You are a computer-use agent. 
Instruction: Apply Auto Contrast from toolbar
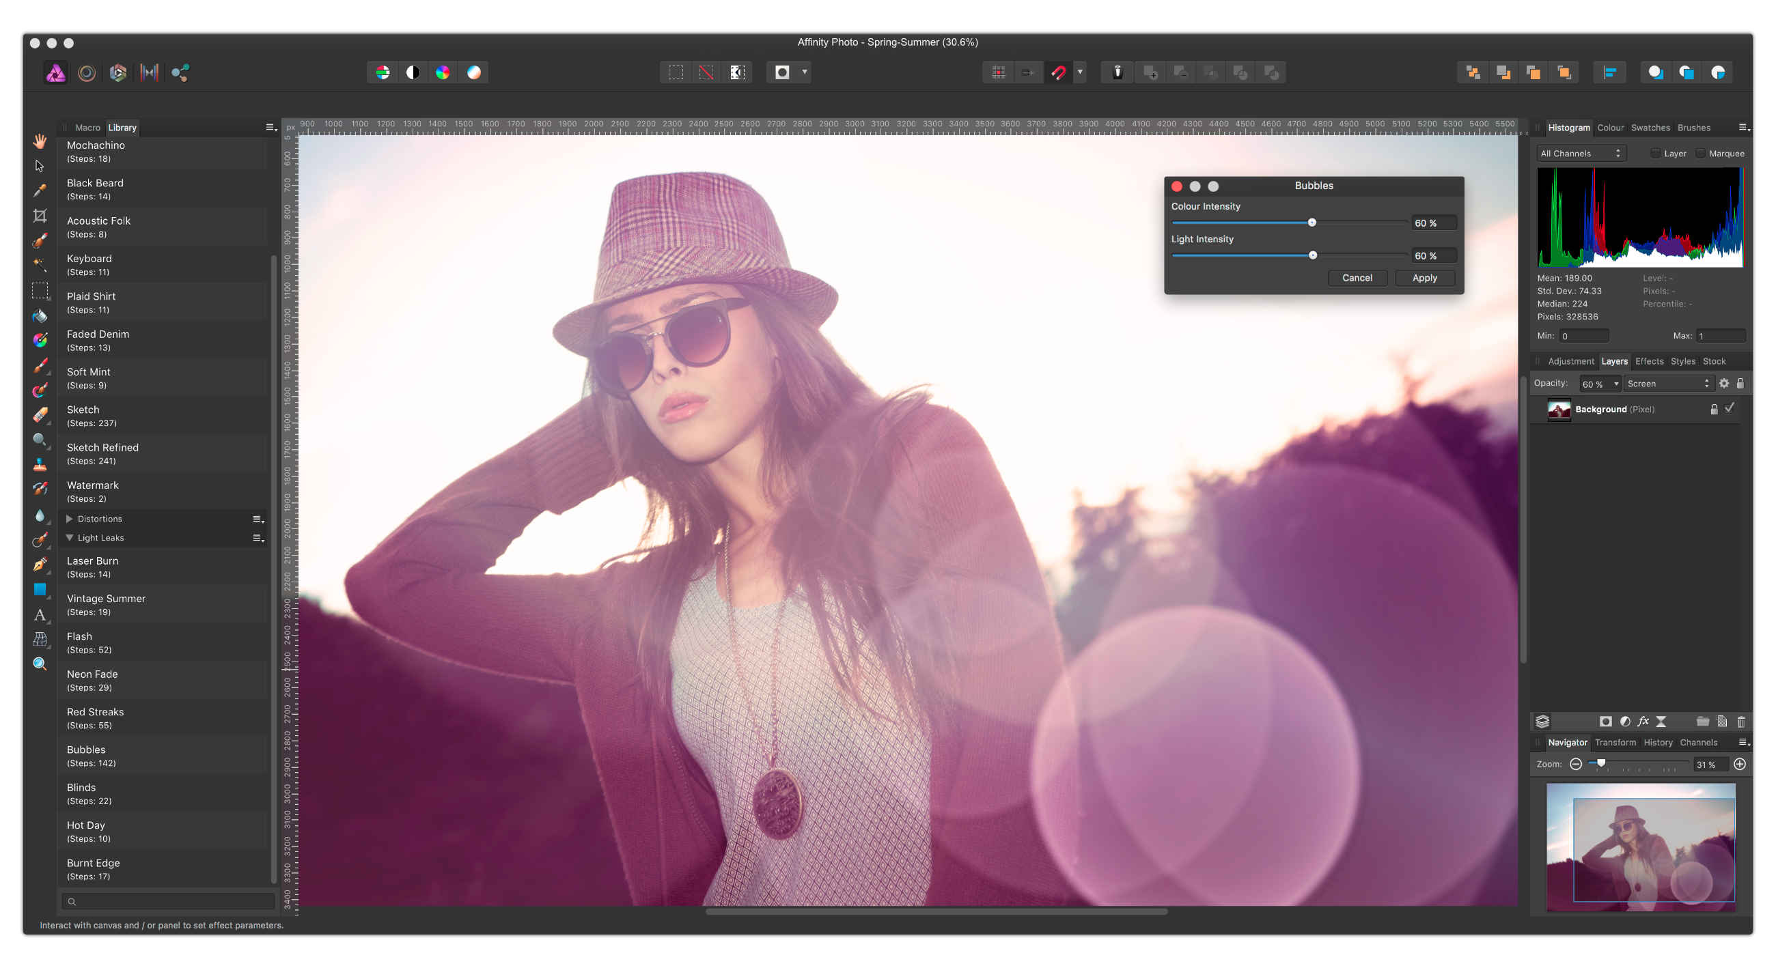coord(413,72)
